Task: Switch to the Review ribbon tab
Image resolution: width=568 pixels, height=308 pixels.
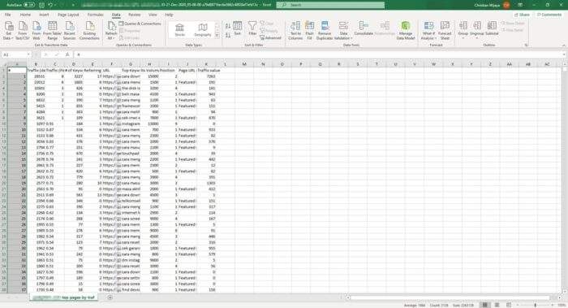Action: [134, 15]
